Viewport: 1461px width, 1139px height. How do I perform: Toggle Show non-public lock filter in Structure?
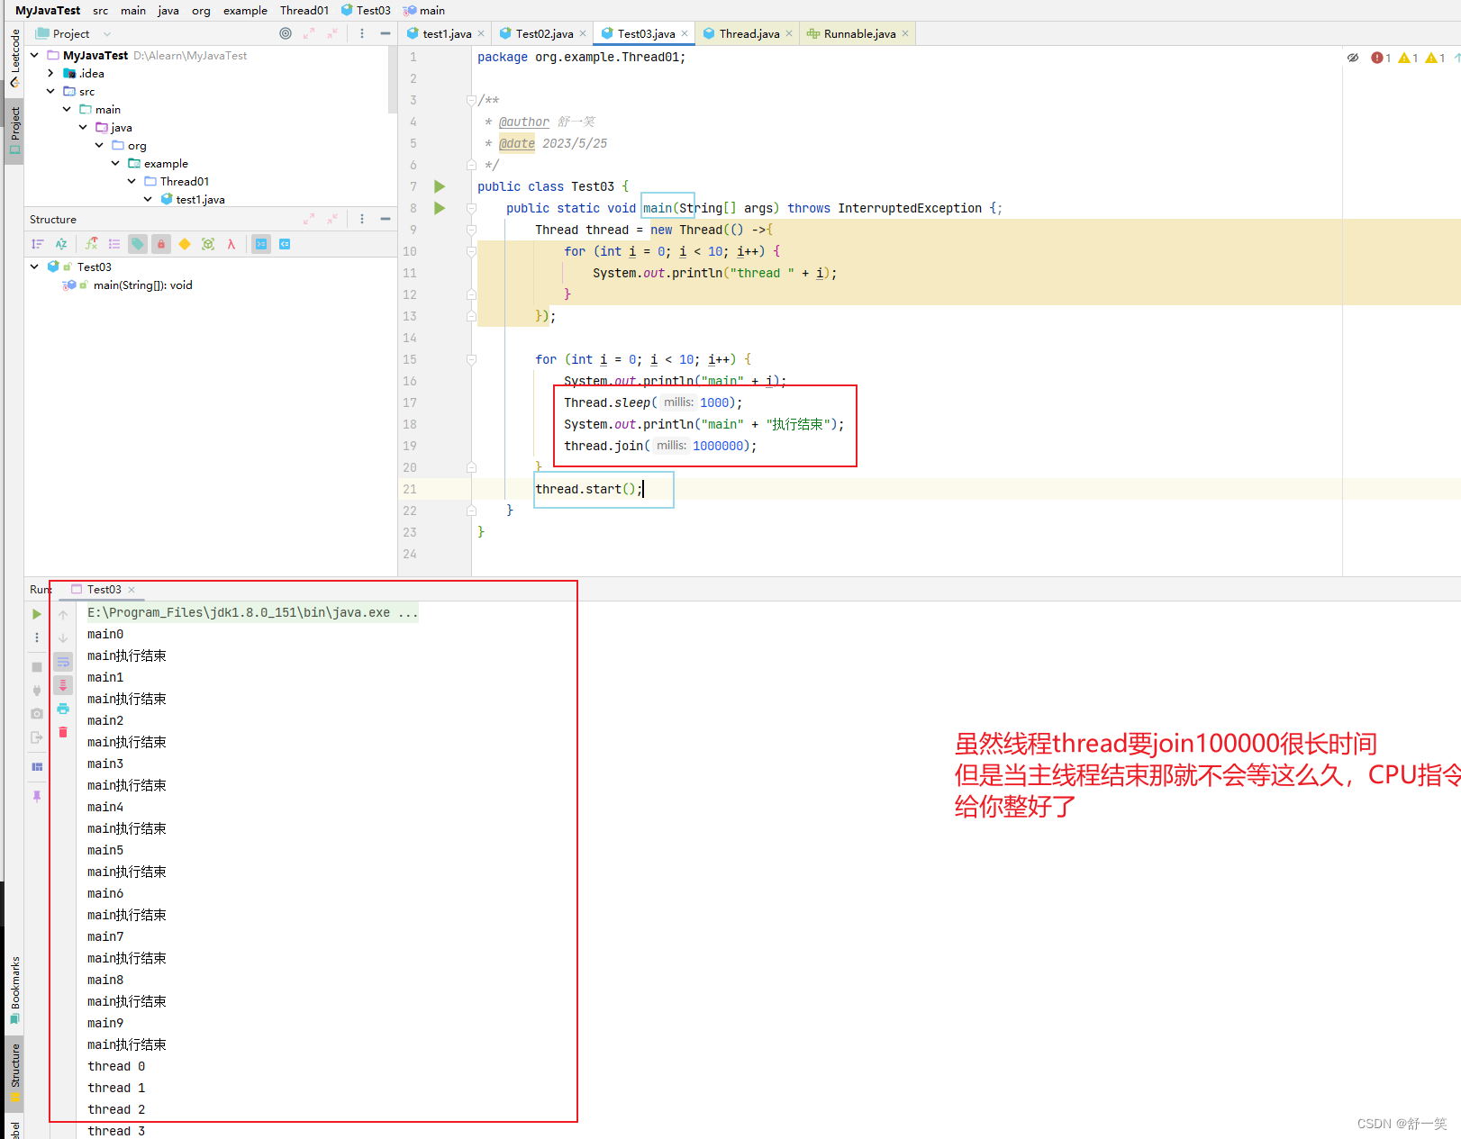tap(161, 244)
